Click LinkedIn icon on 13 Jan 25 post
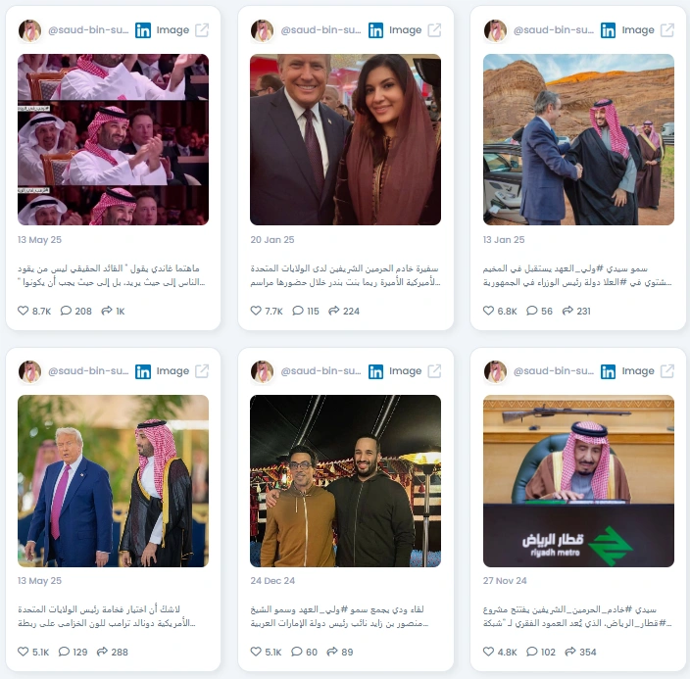 (608, 30)
